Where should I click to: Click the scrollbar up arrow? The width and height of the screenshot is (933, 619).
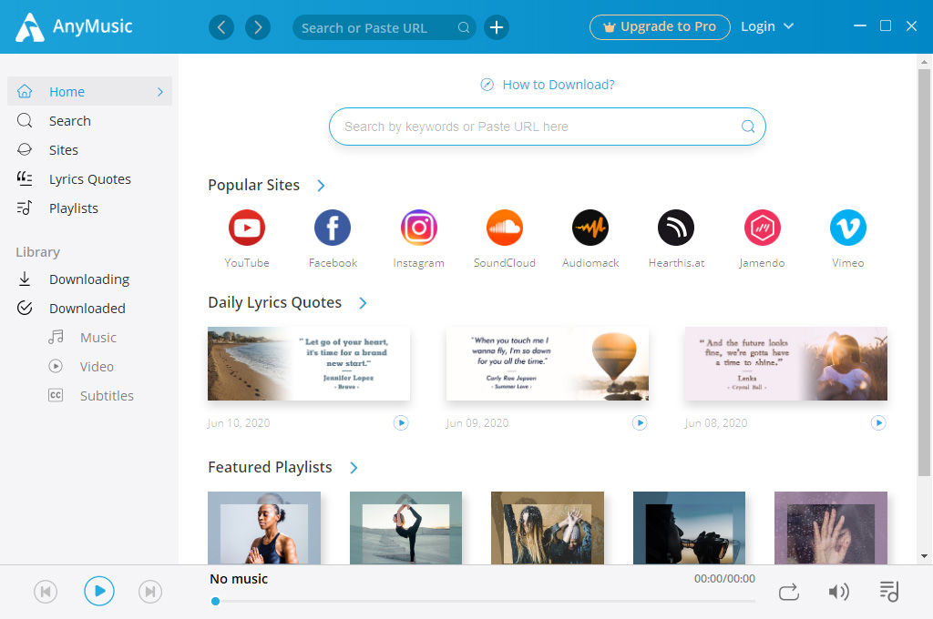pos(924,61)
